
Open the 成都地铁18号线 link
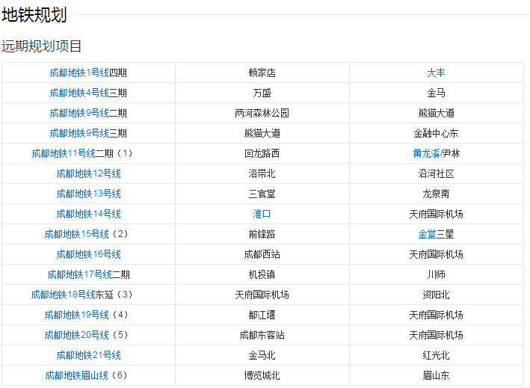point(64,295)
